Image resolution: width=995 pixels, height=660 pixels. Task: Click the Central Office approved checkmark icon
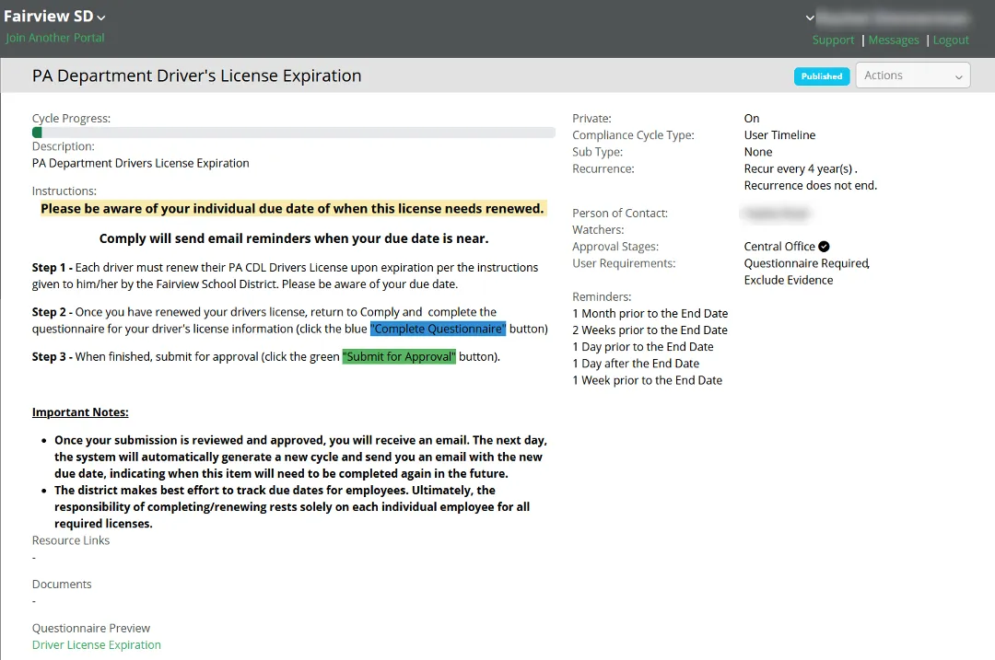(824, 247)
